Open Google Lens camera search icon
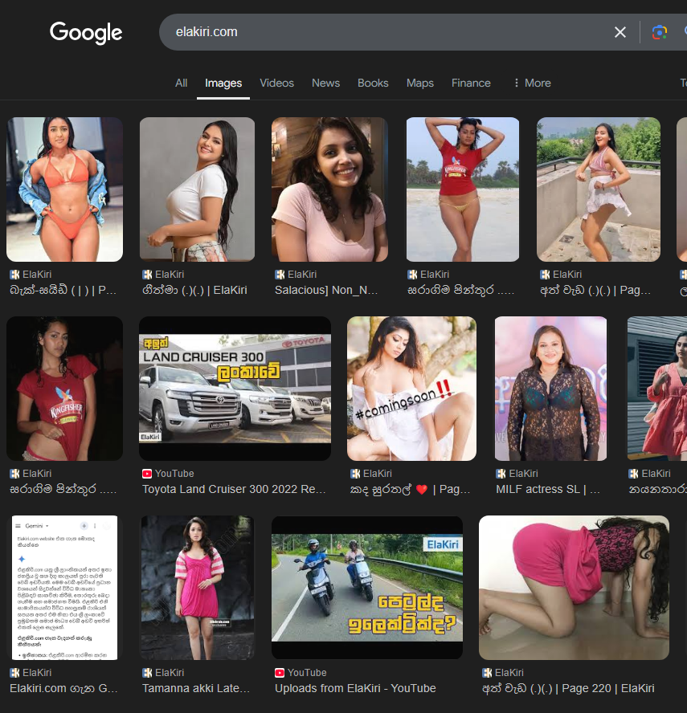This screenshot has width=687, height=713. 659,32
